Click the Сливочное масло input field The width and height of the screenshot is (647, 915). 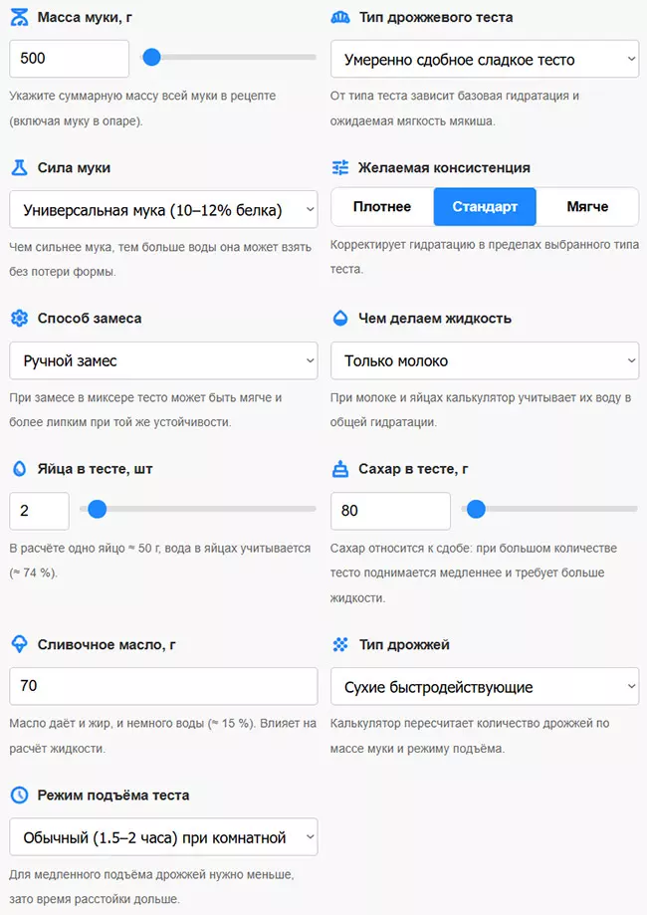(x=164, y=686)
